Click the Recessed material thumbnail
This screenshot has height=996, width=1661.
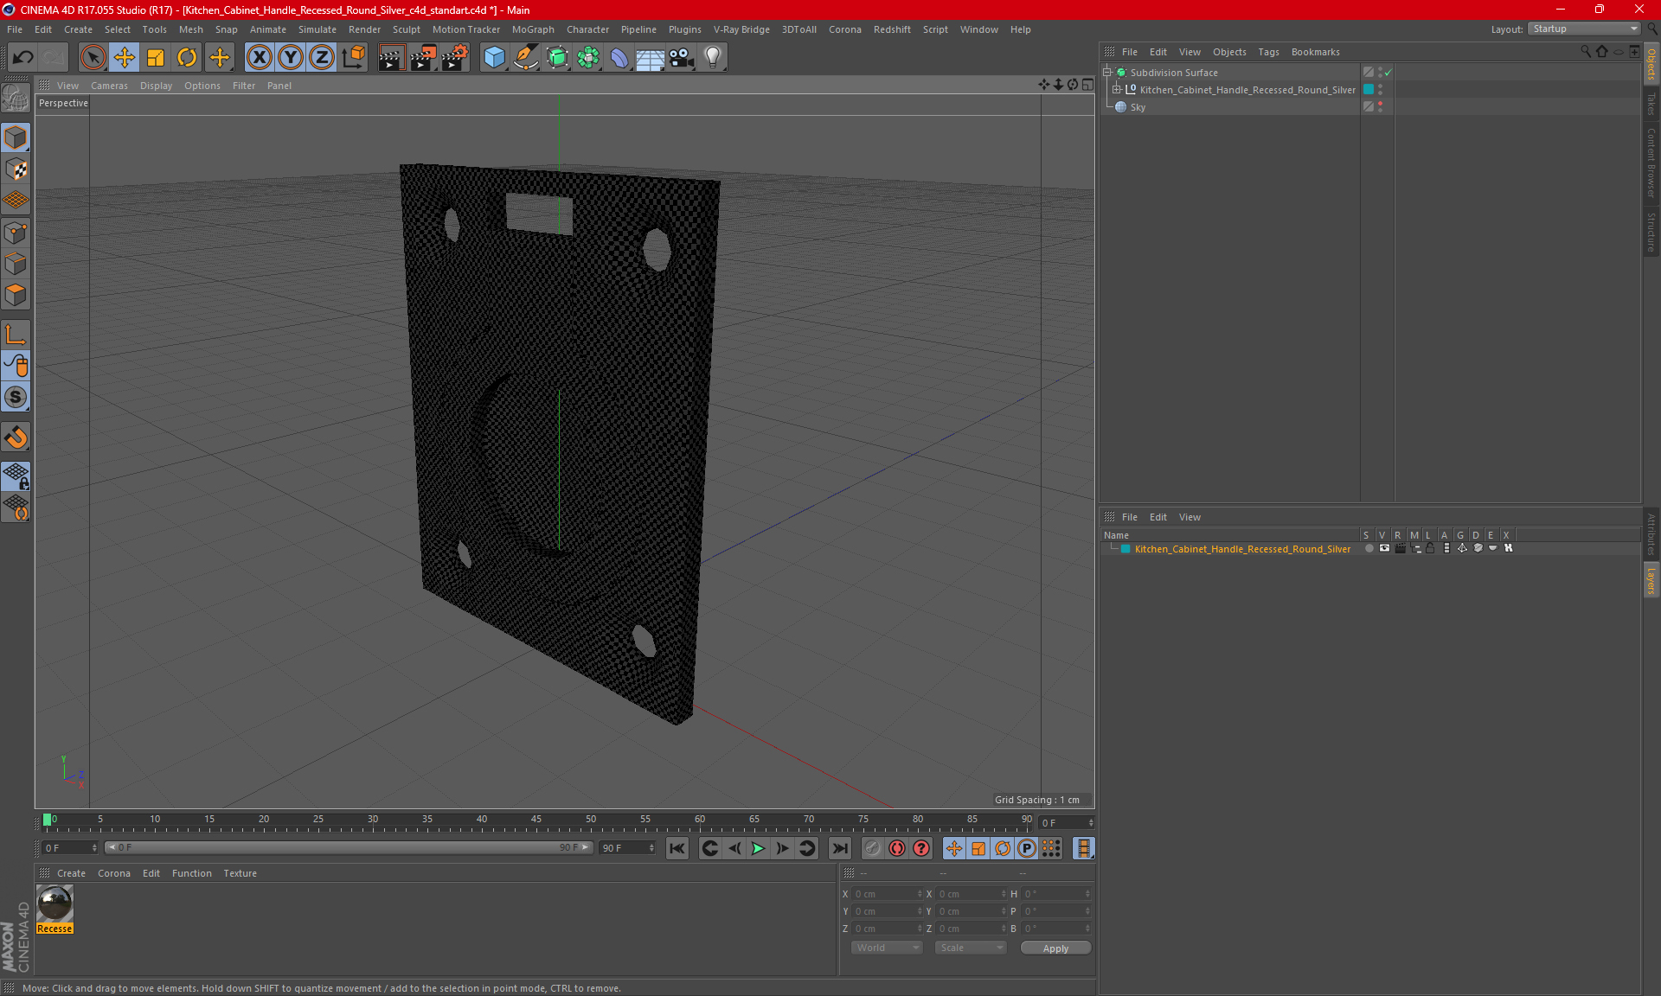pyautogui.click(x=55, y=904)
